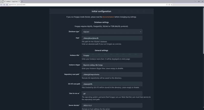Open a new tab with the plus icon

[22, 2]
